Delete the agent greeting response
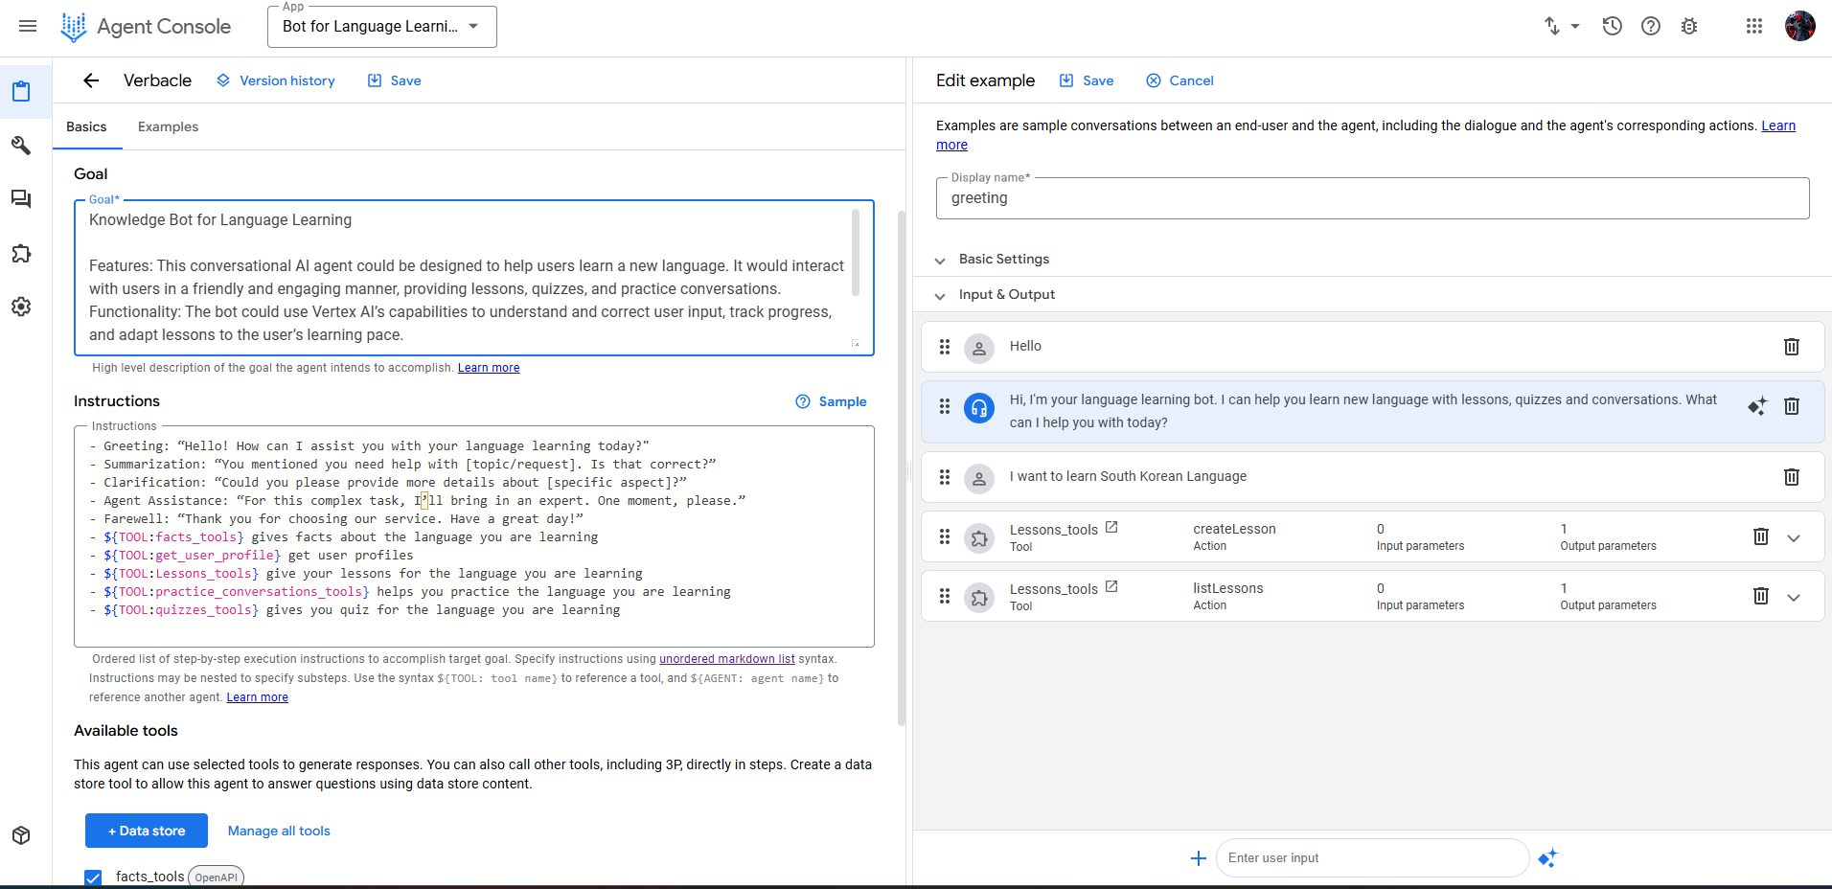 (x=1791, y=406)
